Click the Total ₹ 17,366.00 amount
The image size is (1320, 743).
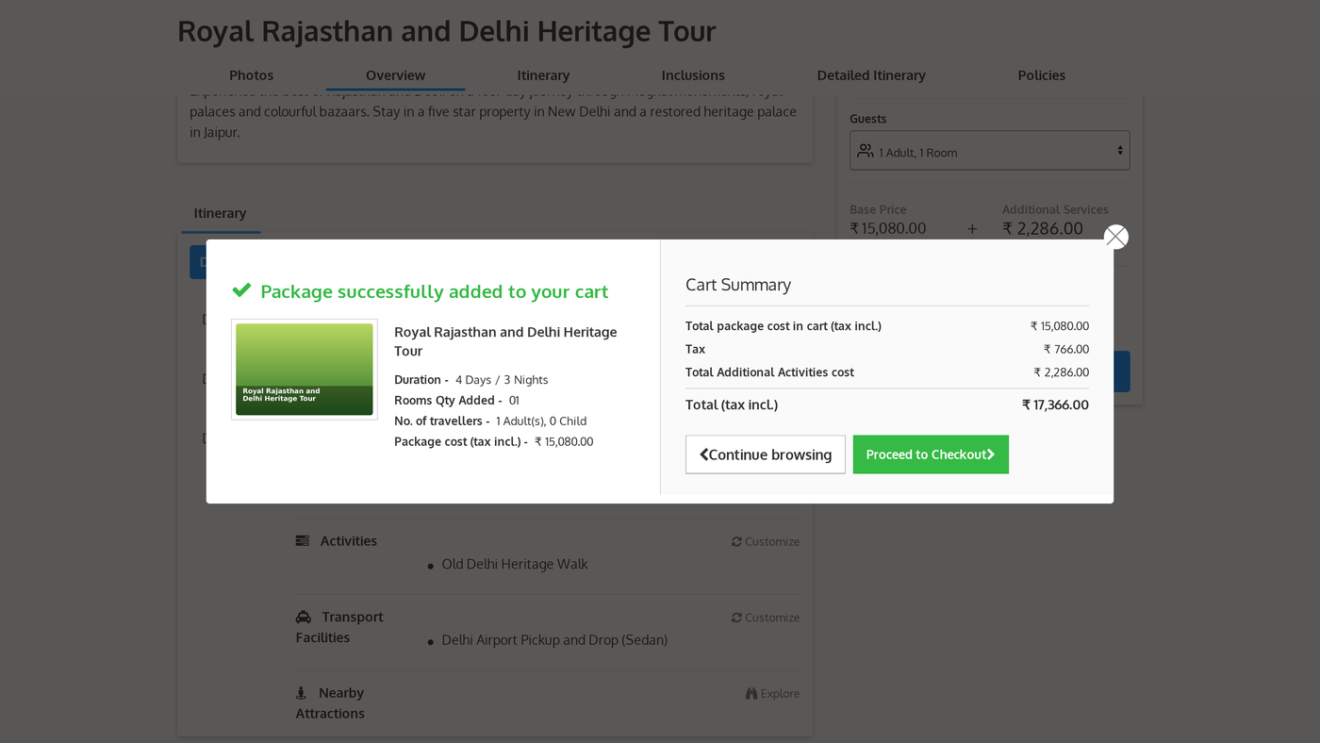coord(1055,405)
